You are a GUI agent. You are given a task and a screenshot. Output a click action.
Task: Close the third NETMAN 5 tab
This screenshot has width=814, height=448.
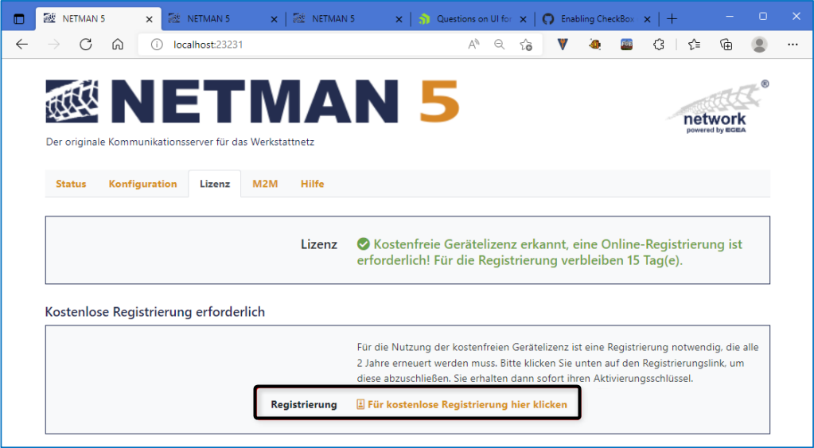click(399, 19)
